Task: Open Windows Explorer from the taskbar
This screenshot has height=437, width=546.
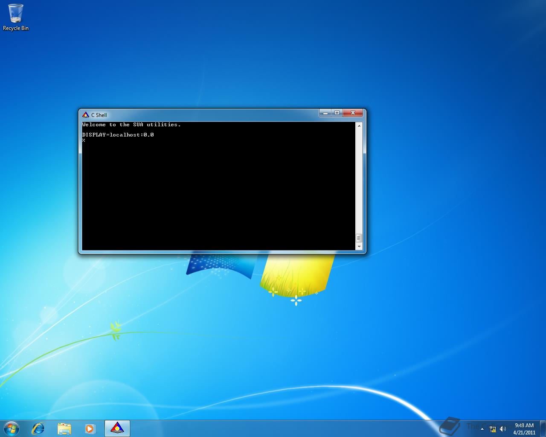Action: tap(64, 428)
